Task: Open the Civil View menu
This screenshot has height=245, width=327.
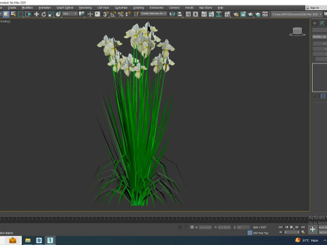Action: pos(103,7)
